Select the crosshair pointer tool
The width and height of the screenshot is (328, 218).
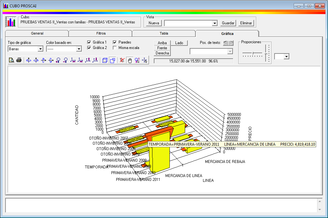(x=144, y=61)
